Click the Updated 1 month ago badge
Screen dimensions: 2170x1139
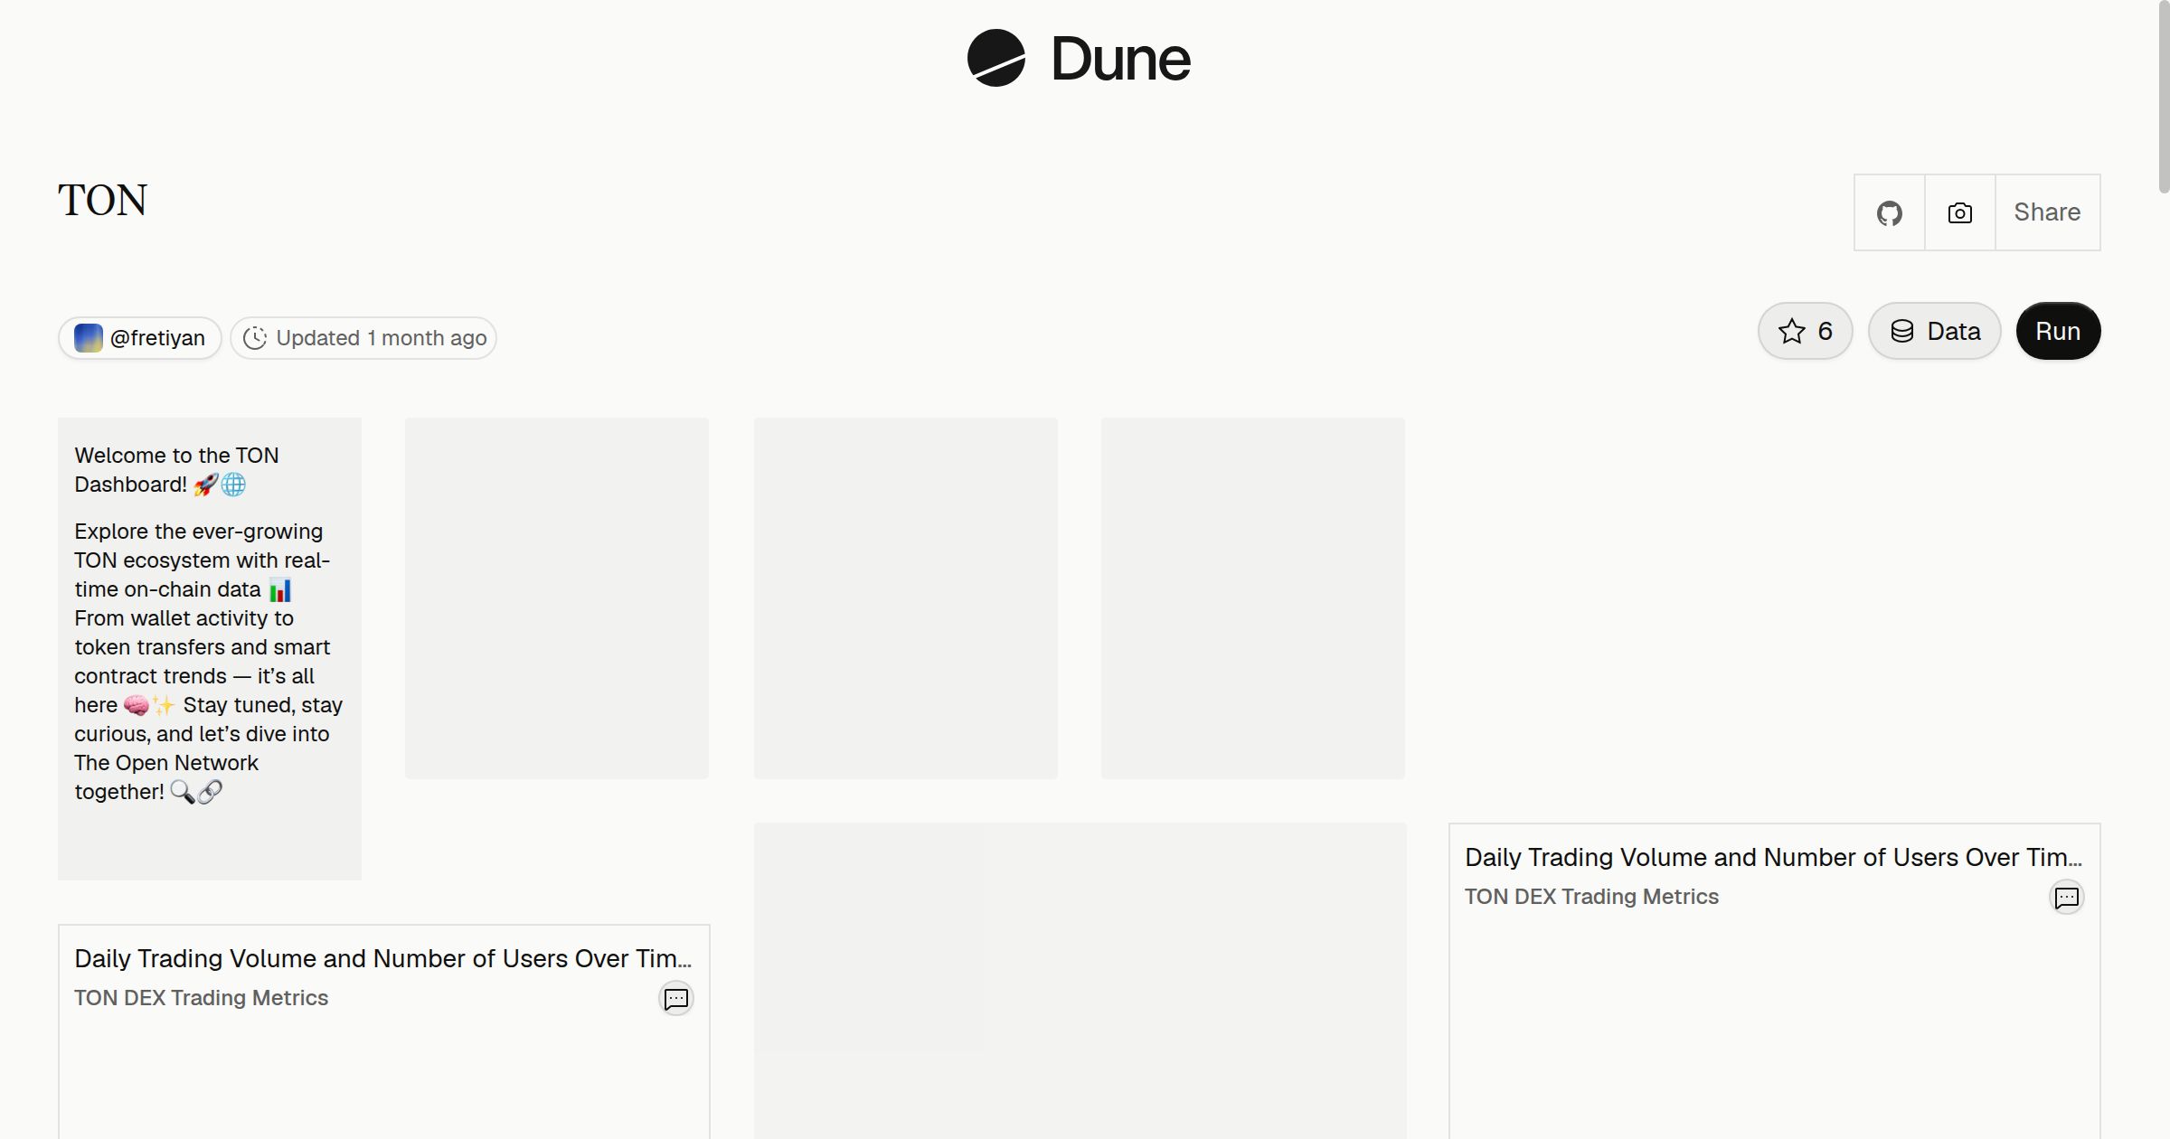[x=363, y=338]
